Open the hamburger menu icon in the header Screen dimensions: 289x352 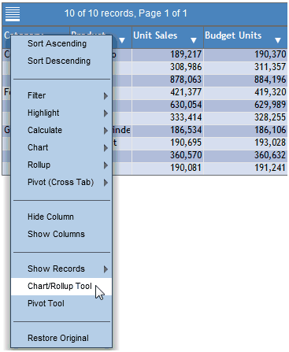pyautogui.click(x=13, y=14)
